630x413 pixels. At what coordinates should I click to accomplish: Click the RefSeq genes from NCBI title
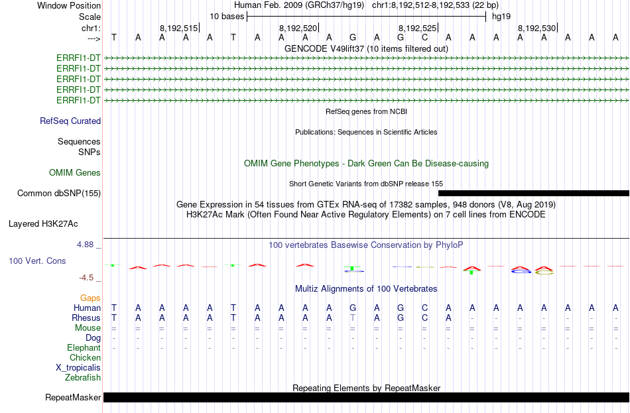click(x=367, y=111)
